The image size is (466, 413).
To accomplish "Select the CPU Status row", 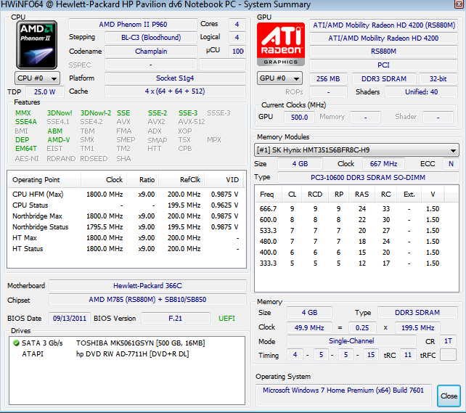I will coord(126,205).
